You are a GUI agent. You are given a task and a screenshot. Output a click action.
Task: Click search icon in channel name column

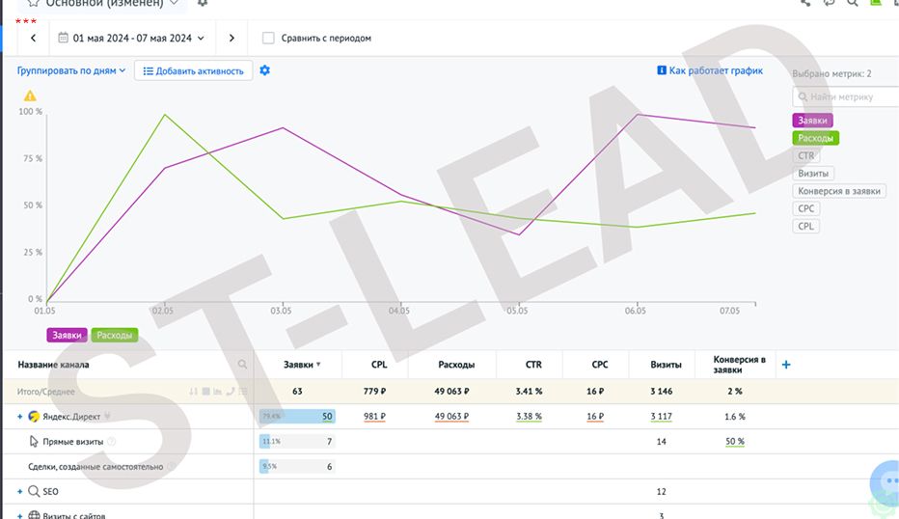click(x=242, y=364)
